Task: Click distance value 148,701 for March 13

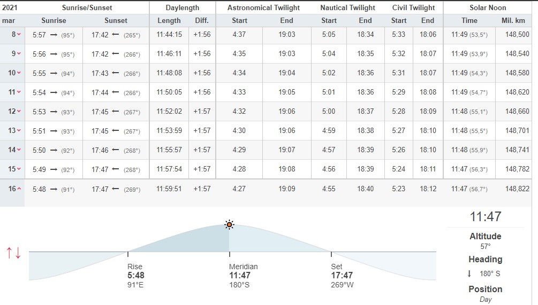Action: coord(517,130)
